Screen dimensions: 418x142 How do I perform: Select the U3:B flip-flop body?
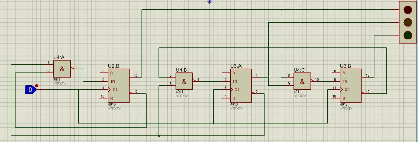(350, 85)
